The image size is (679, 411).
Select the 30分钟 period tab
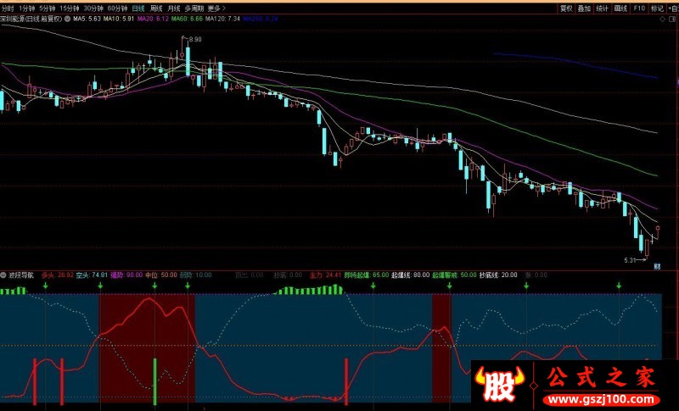click(93, 8)
